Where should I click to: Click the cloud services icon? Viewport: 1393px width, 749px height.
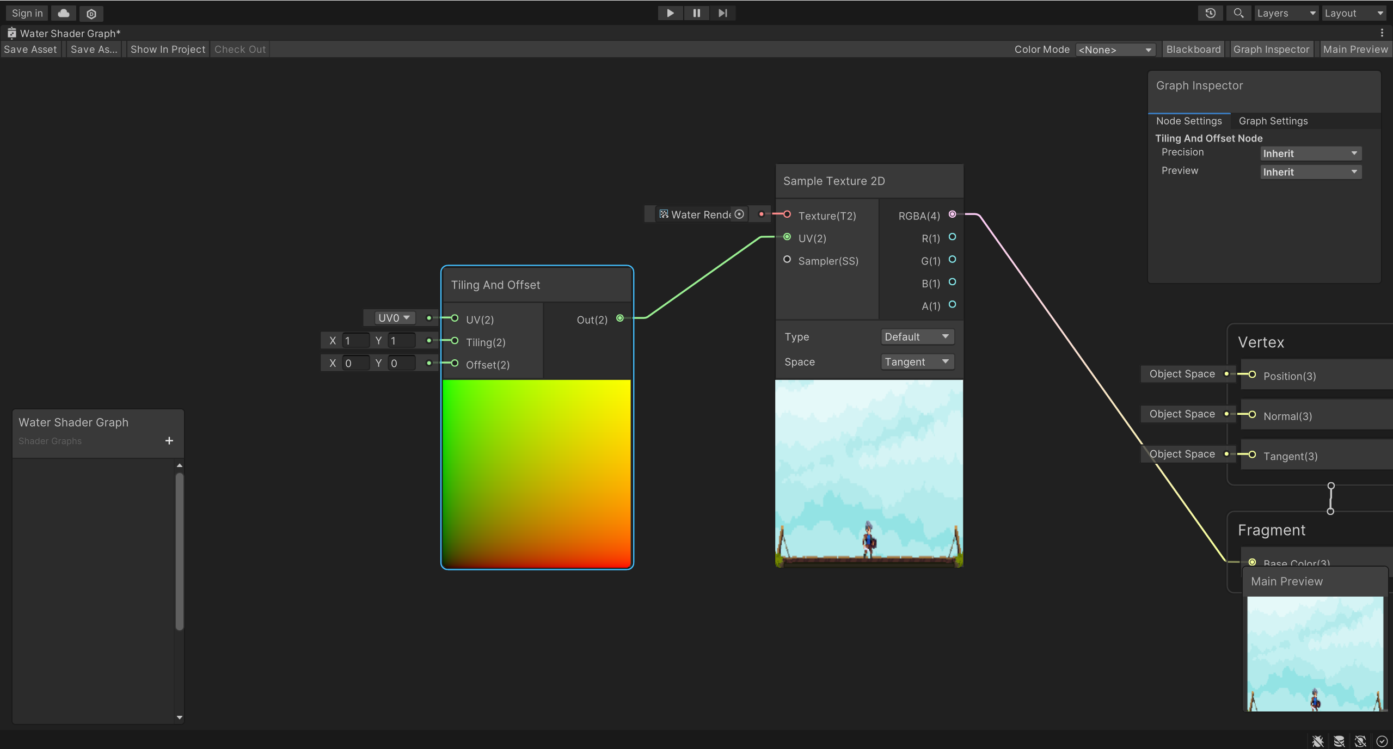pyautogui.click(x=64, y=13)
